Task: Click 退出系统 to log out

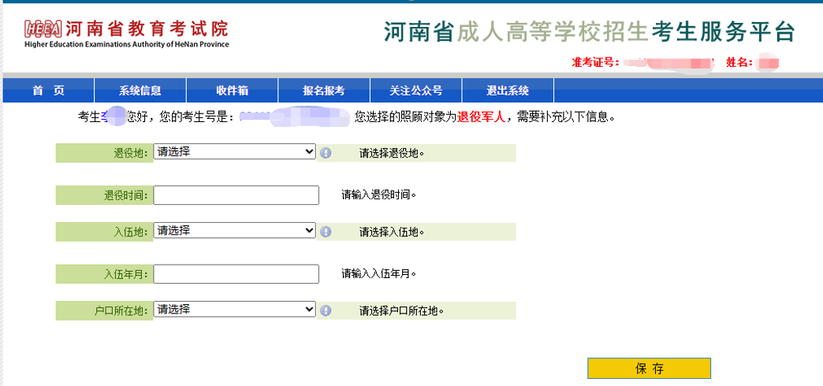Action: 508,91
